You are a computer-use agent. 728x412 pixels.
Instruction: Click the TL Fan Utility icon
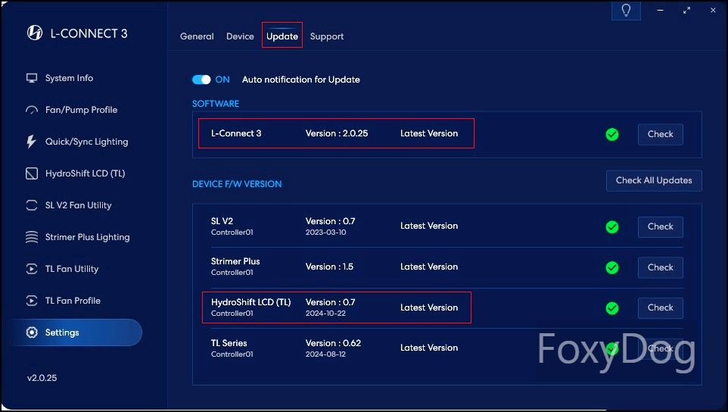(32, 269)
